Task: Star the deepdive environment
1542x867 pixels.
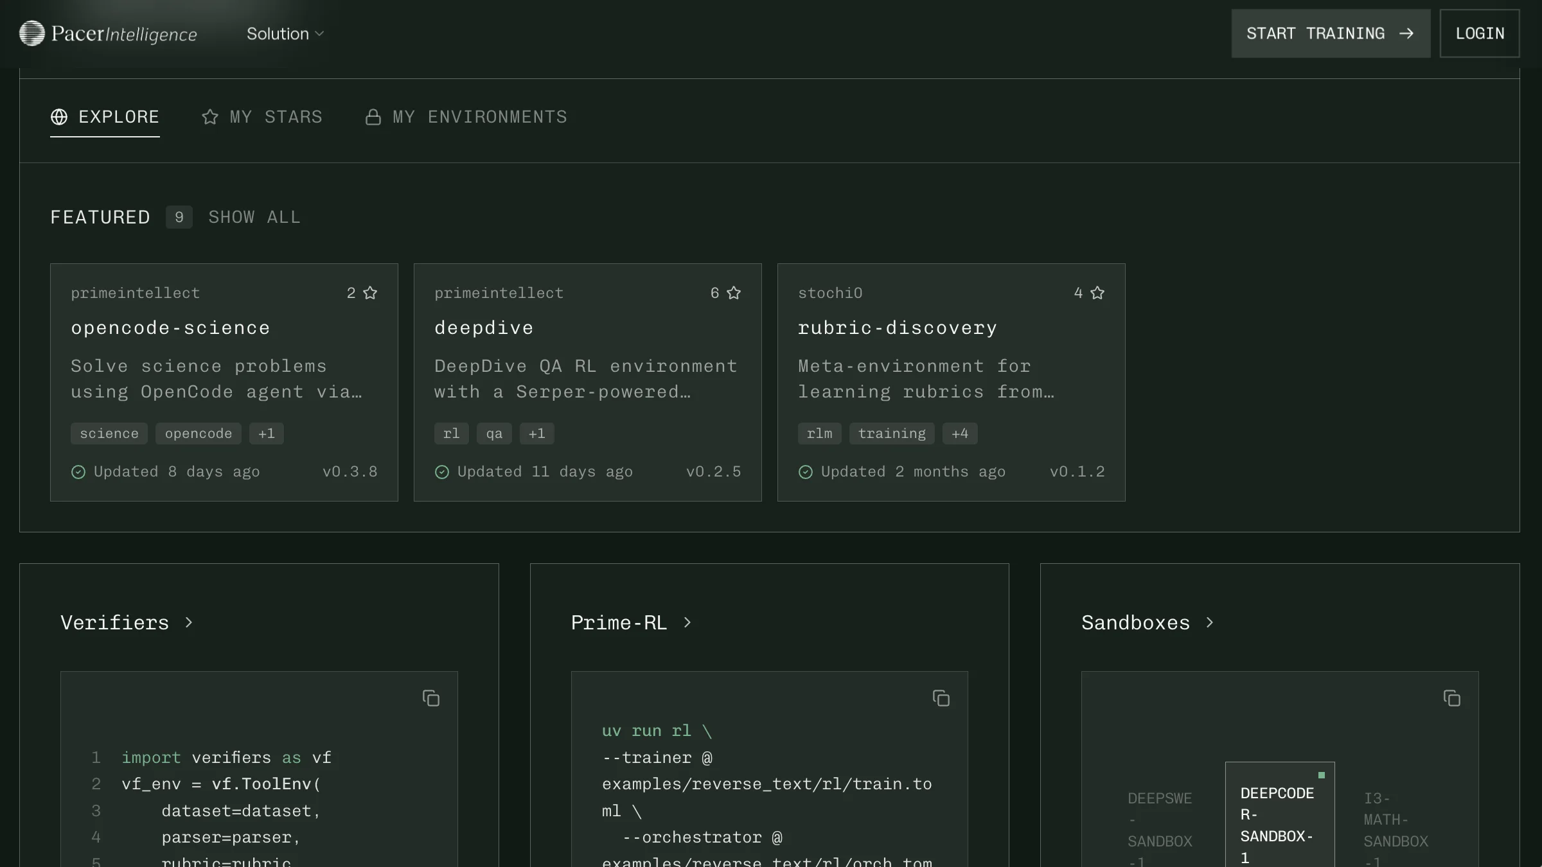Action: coord(734,293)
